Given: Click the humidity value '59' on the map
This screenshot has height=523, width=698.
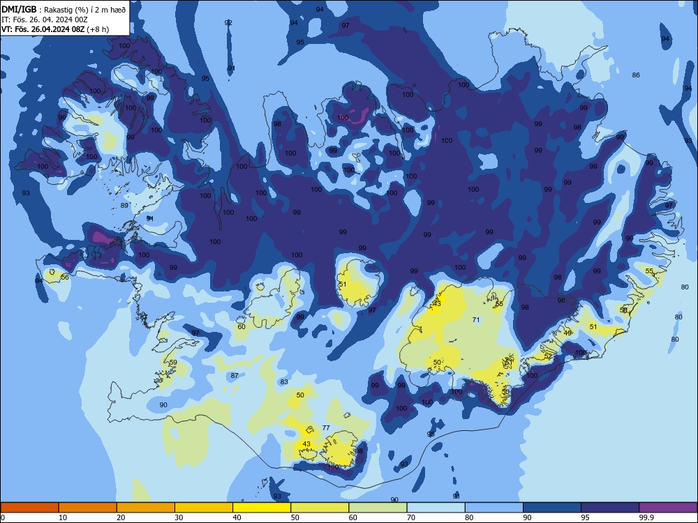Looking at the screenshot, I should tap(173, 363).
